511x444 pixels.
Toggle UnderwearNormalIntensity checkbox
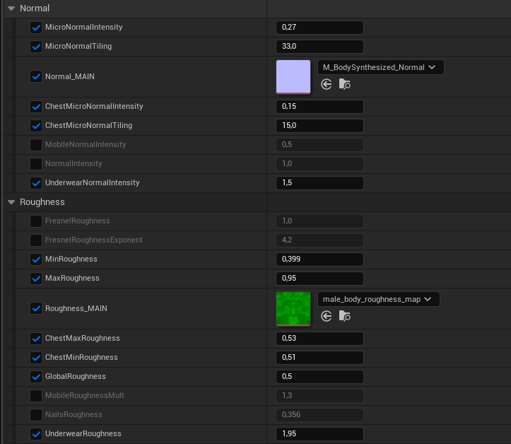(x=36, y=183)
